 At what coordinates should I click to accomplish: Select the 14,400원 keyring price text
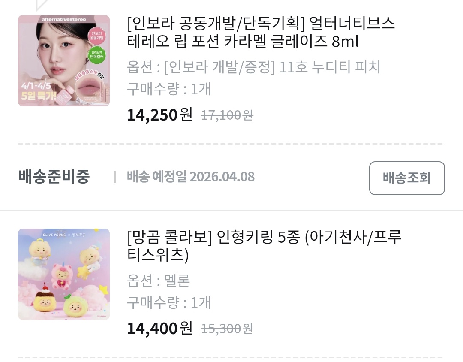(160, 328)
